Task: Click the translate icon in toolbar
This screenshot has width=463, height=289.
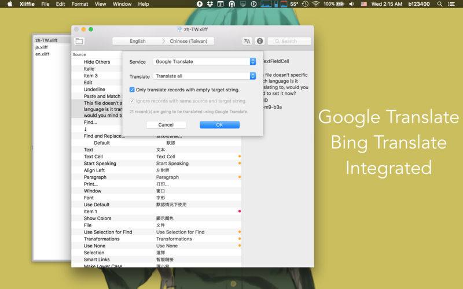Action: tap(247, 41)
